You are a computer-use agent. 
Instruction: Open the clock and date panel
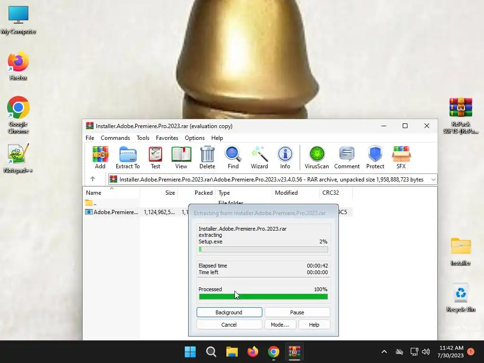pyautogui.click(x=450, y=352)
